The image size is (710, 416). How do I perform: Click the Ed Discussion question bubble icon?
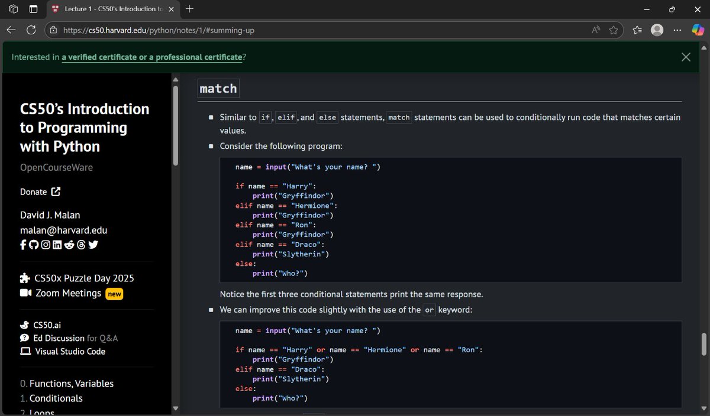click(x=25, y=338)
